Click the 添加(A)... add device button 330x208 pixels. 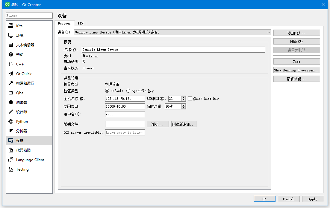click(296, 33)
